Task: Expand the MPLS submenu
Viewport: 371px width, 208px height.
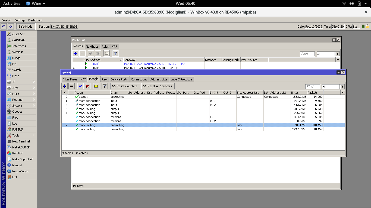Action: coord(21,94)
